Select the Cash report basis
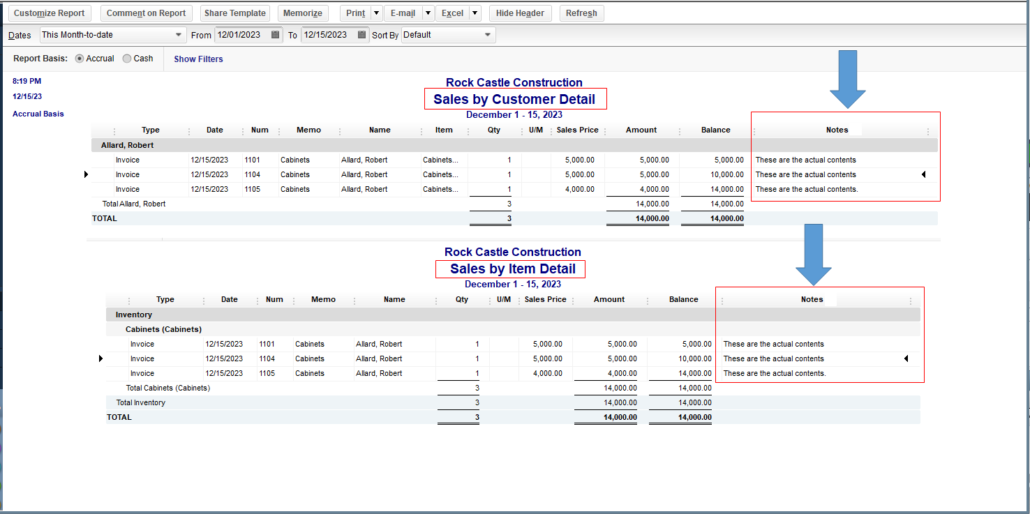Screen dimensions: 1030x514 pyautogui.click(x=127, y=59)
